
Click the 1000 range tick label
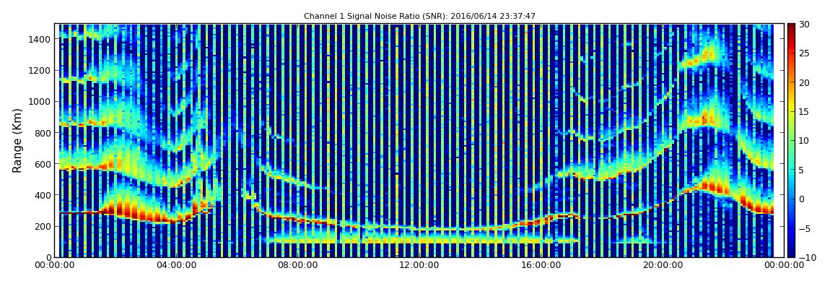40,102
